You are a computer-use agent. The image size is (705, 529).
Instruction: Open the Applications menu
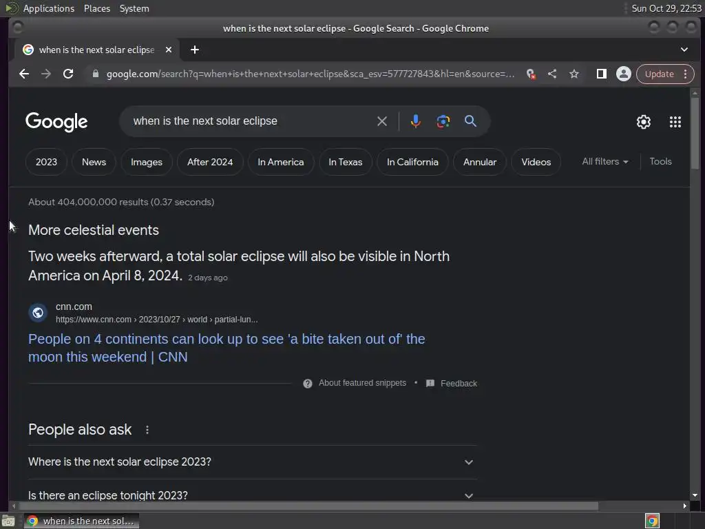click(x=49, y=8)
